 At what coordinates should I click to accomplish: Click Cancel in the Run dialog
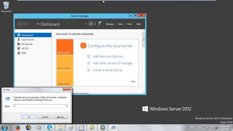(x=45, y=117)
